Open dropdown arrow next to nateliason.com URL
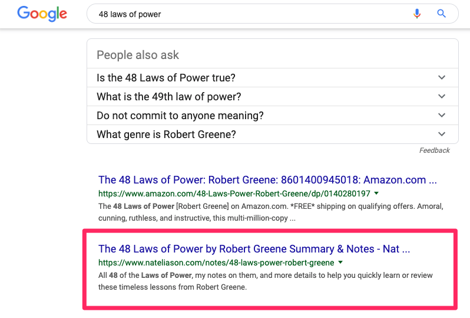Image resolution: width=470 pixels, height=318 pixels. point(340,263)
